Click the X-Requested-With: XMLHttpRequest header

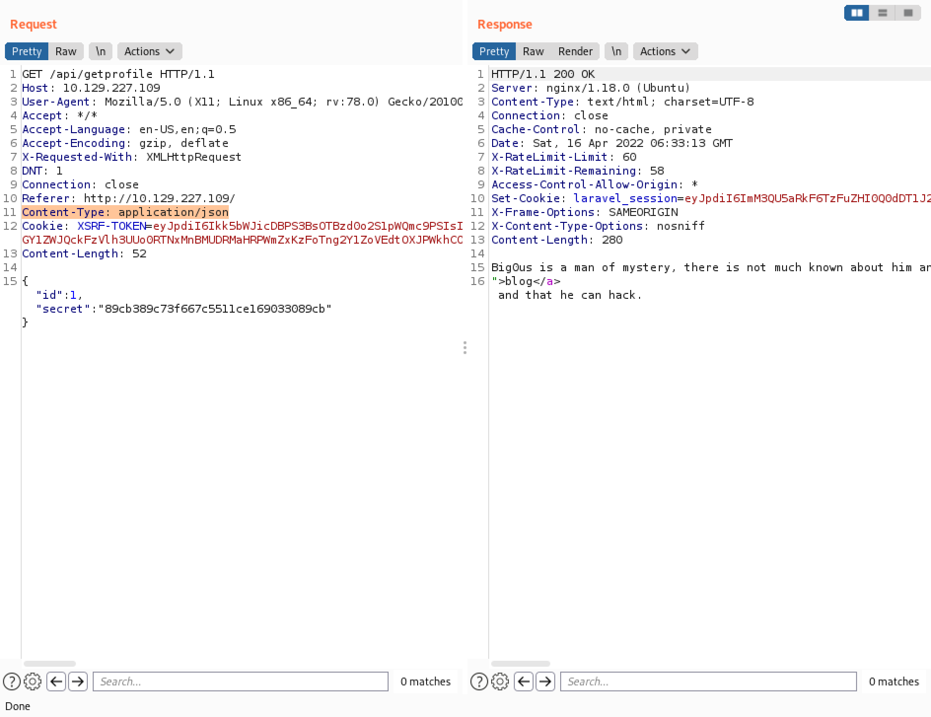point(132,157)
